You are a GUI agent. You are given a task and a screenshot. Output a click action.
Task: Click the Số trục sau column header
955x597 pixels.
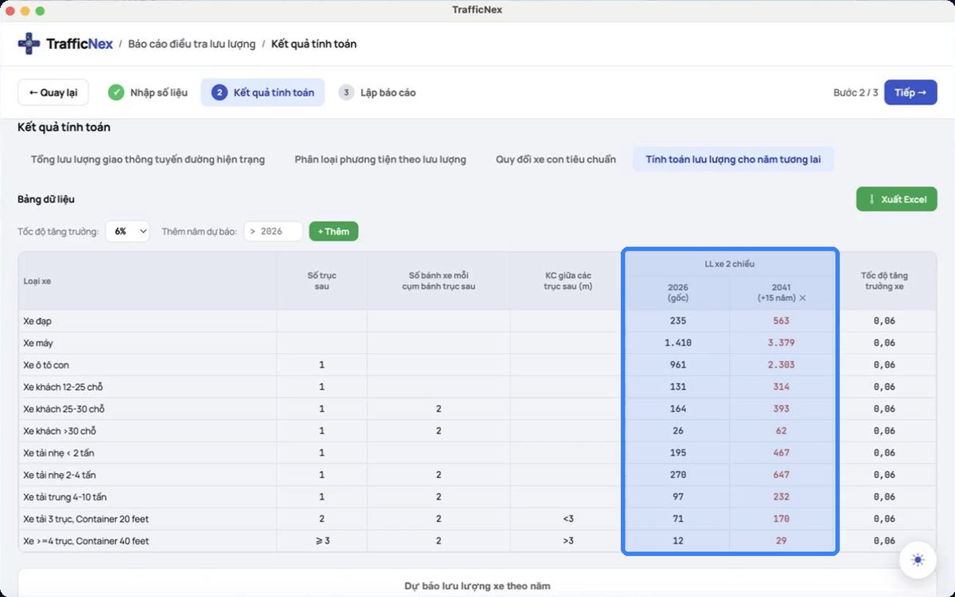coord(322,281)
